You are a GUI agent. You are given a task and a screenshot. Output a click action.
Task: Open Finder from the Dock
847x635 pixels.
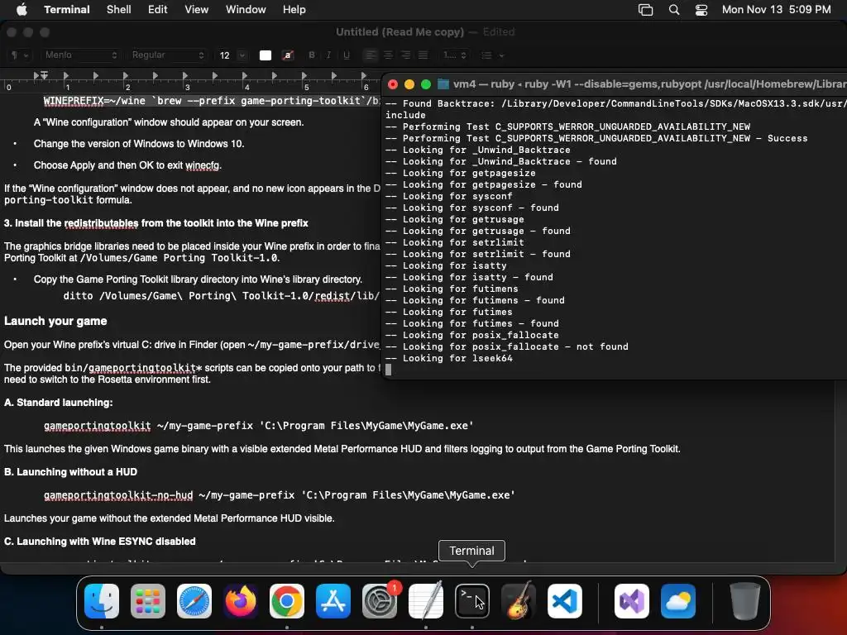click(x=102, y=601)
